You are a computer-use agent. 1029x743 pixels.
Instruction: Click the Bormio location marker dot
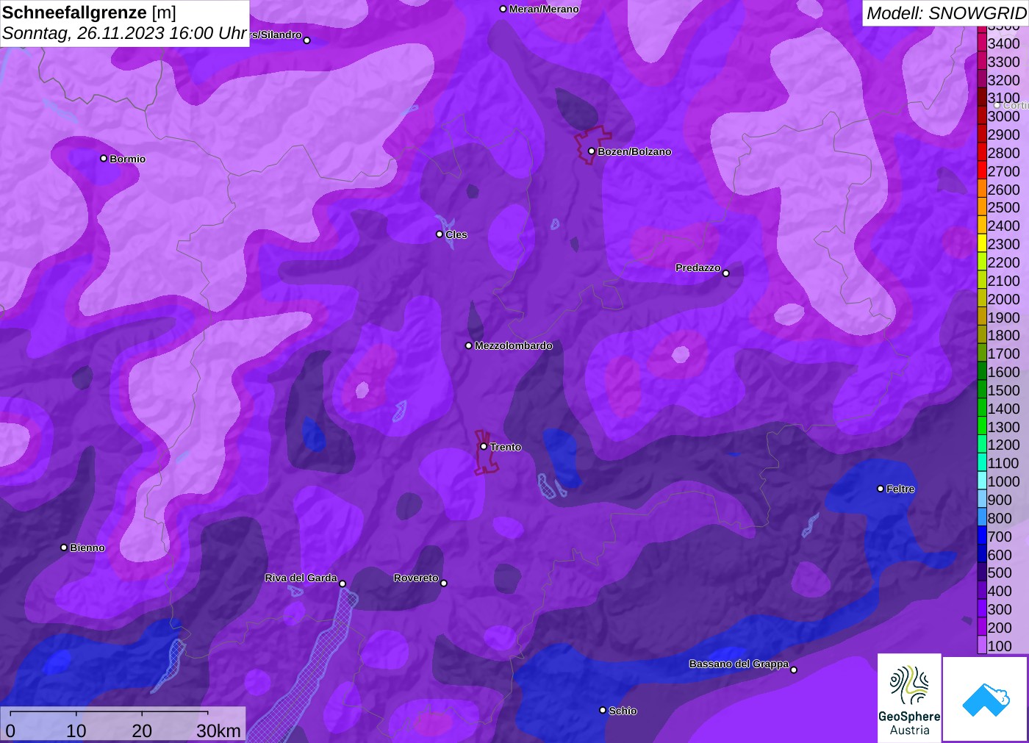tap(104, 158)
